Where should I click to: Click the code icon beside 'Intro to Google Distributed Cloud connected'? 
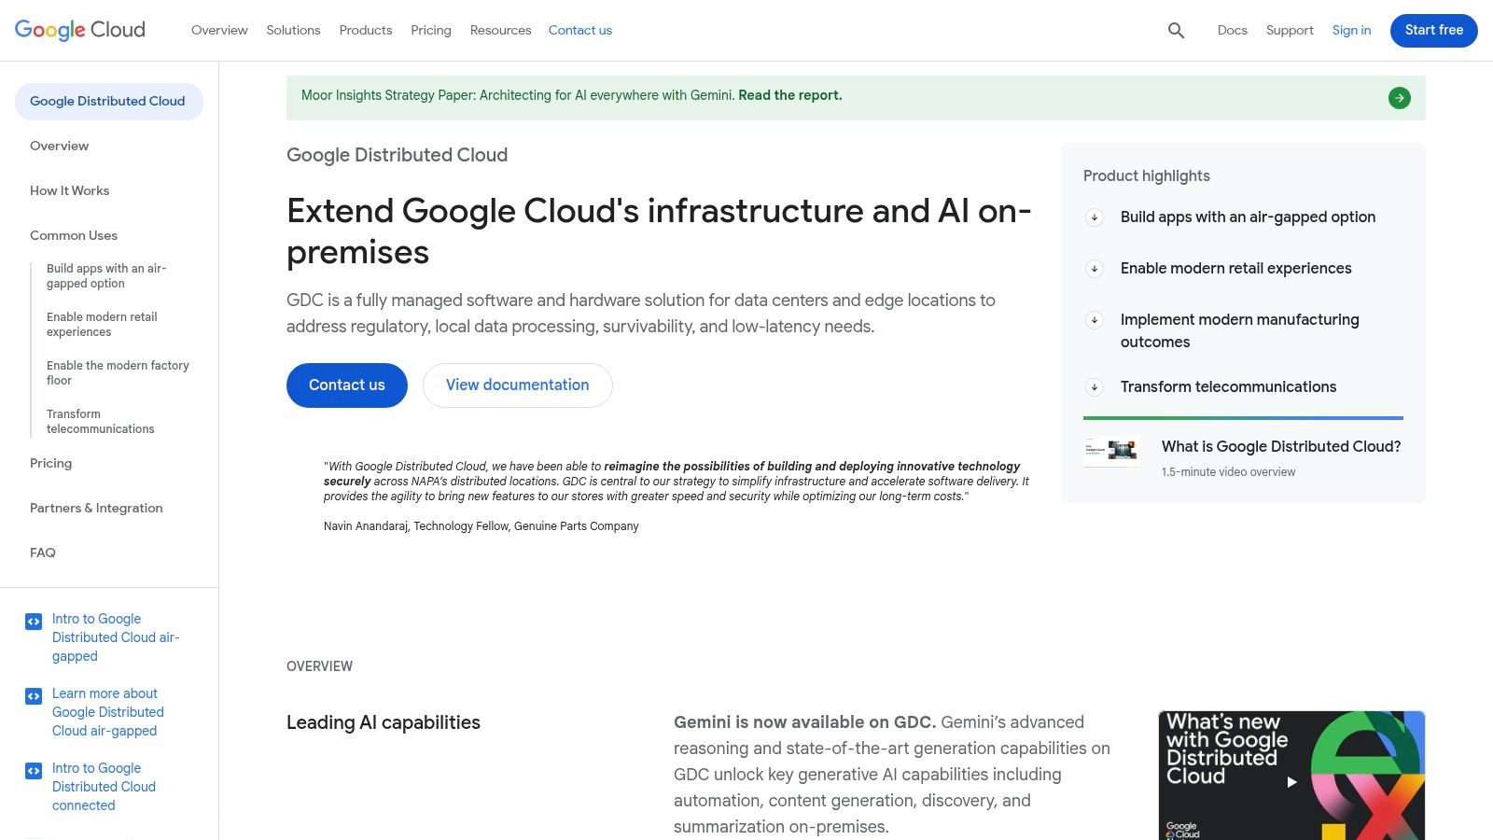pyautogui.click(x=34, y=771)
